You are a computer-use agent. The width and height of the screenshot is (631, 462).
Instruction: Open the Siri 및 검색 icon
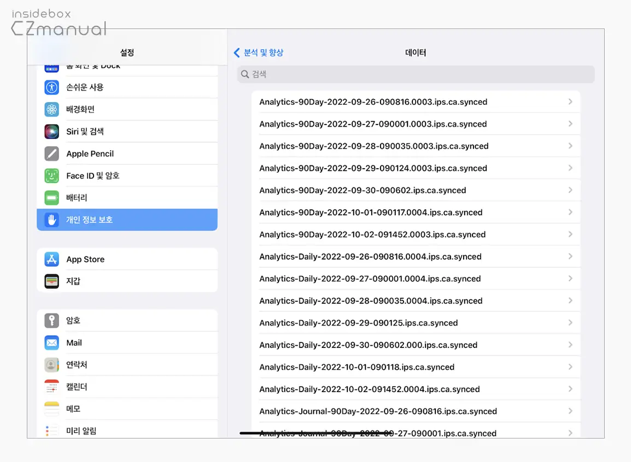[51, 132]
